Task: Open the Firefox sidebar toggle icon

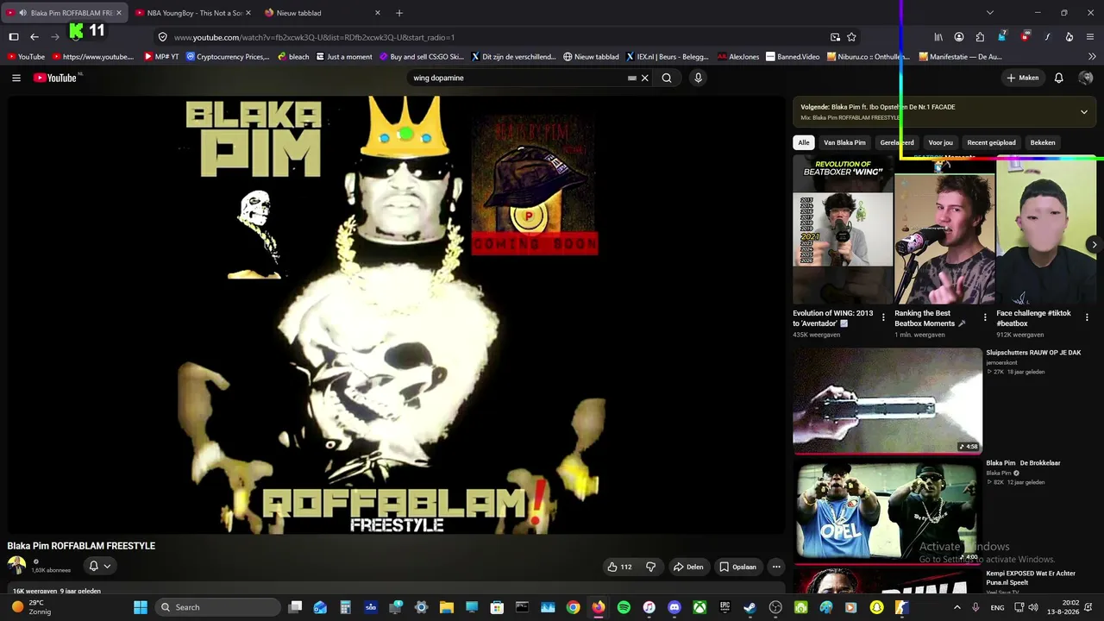Action: pos(14,37)
